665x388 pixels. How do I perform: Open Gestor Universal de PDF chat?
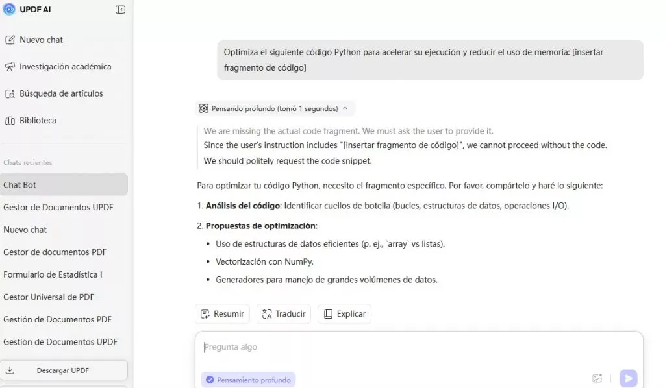pos(49,297)
